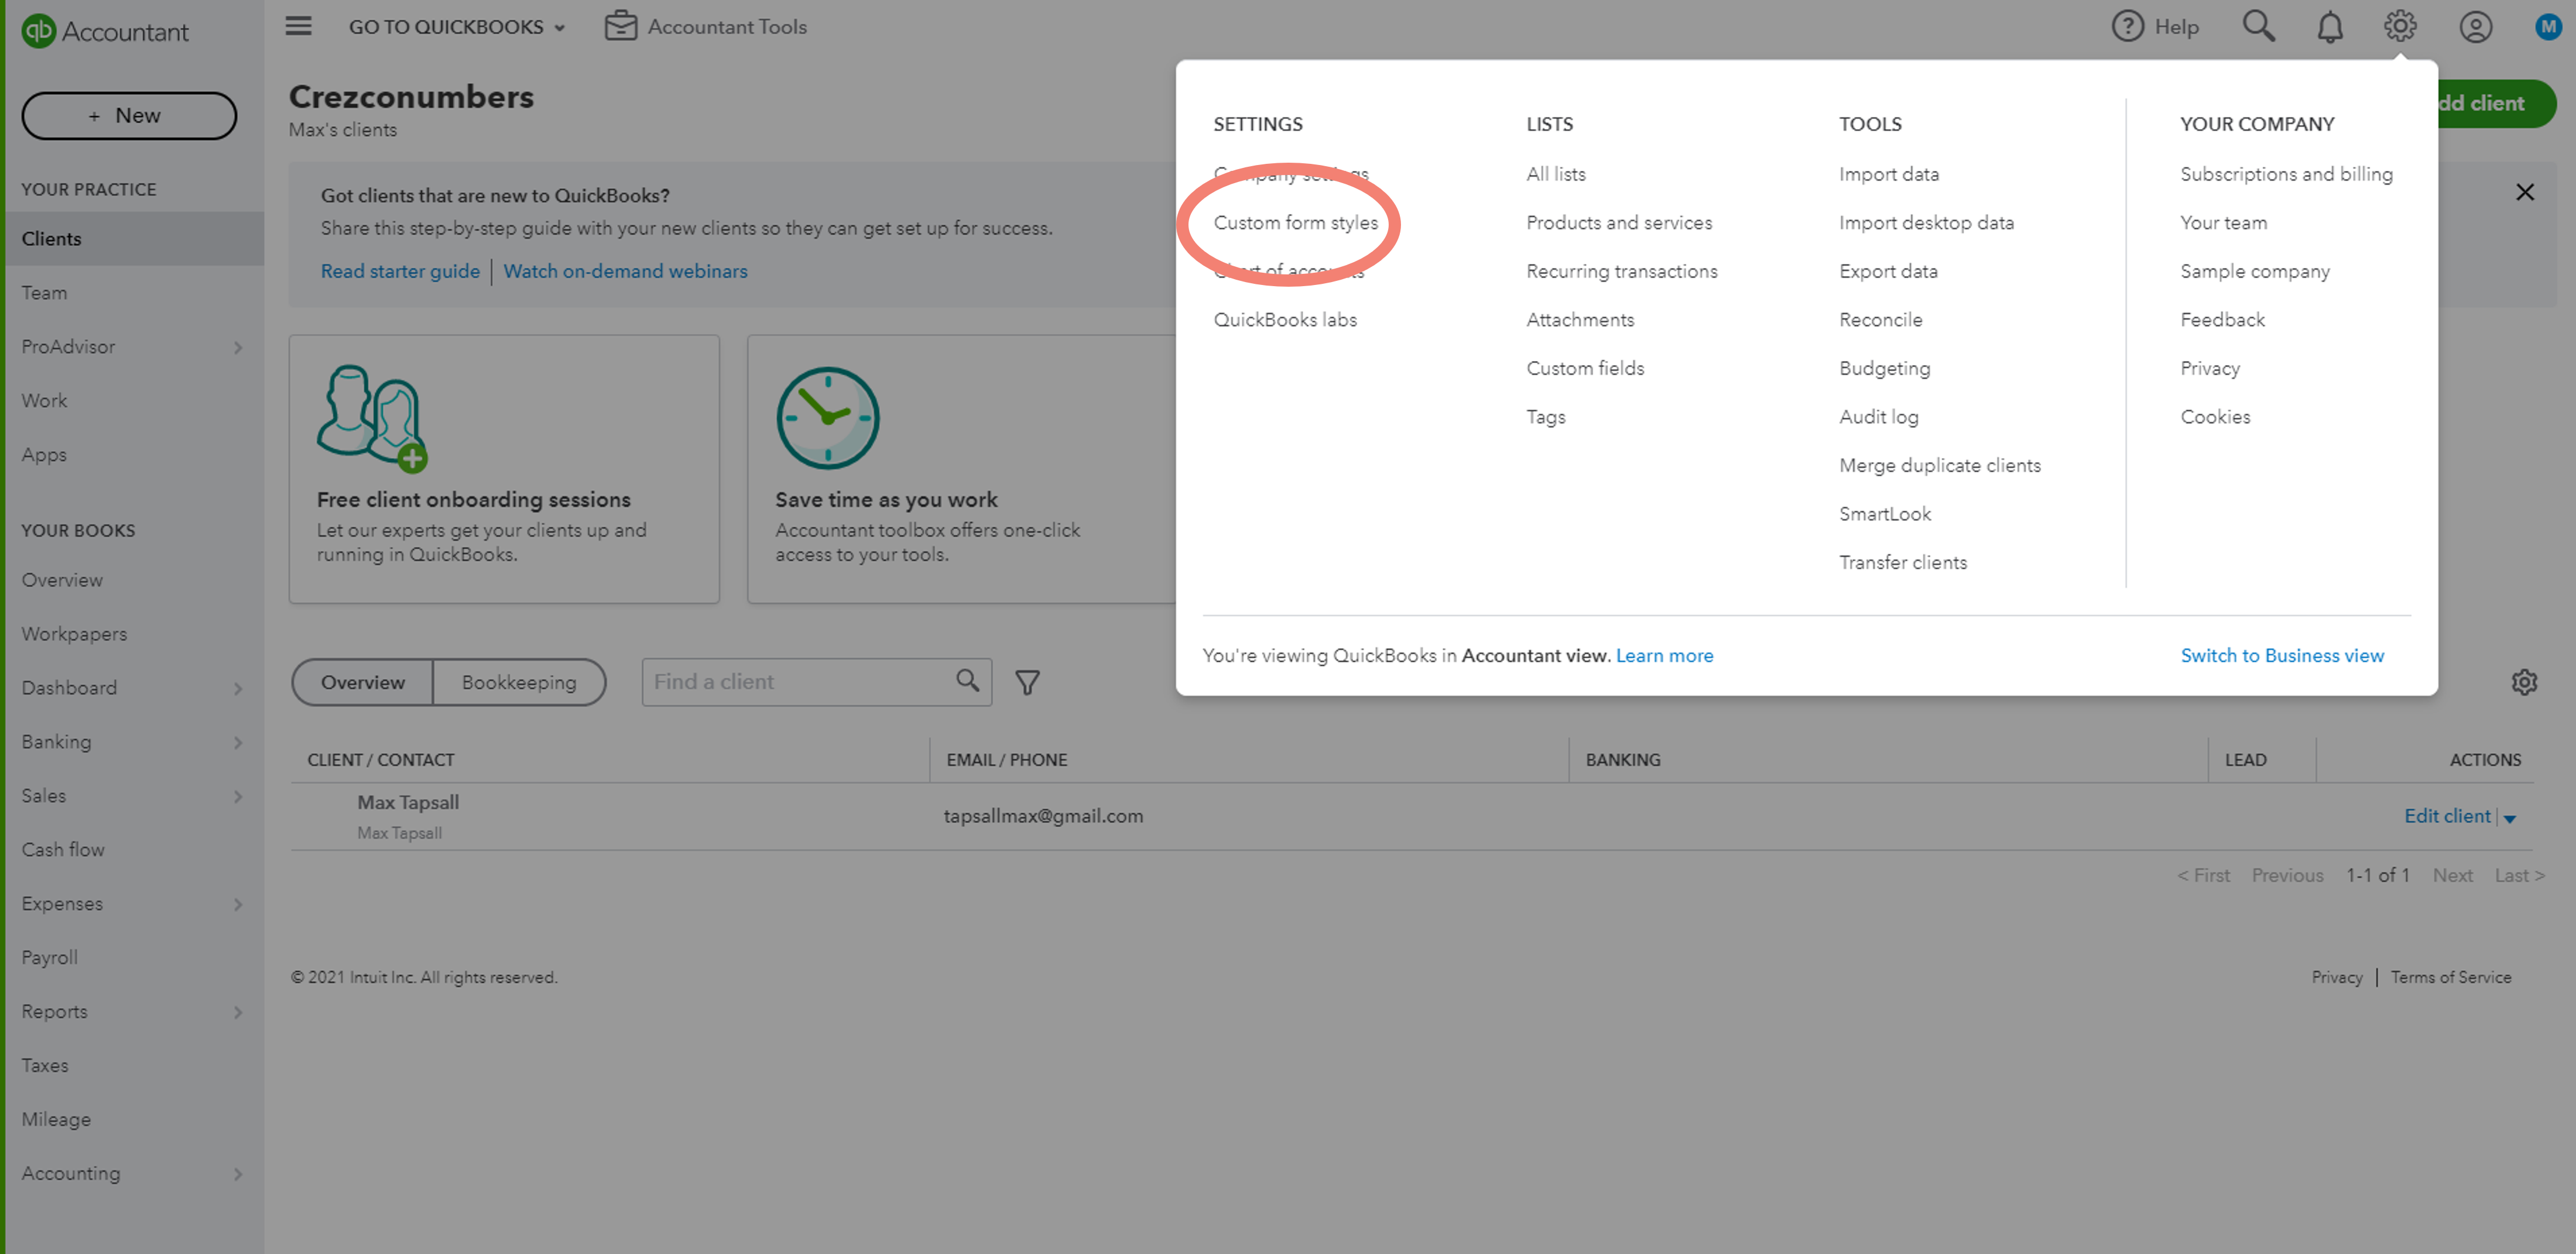Expand the Sales sidebar submenu
The width and height of the screenshot is (2576, 1254).
[238, 796]
